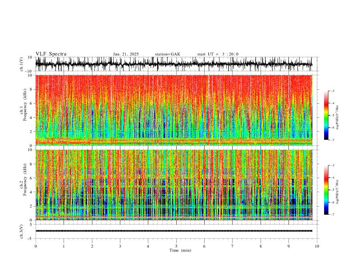Click the 'ch.1(V)' waveform axis label
This screenshot has width=357, height=276.
point(22,64)
